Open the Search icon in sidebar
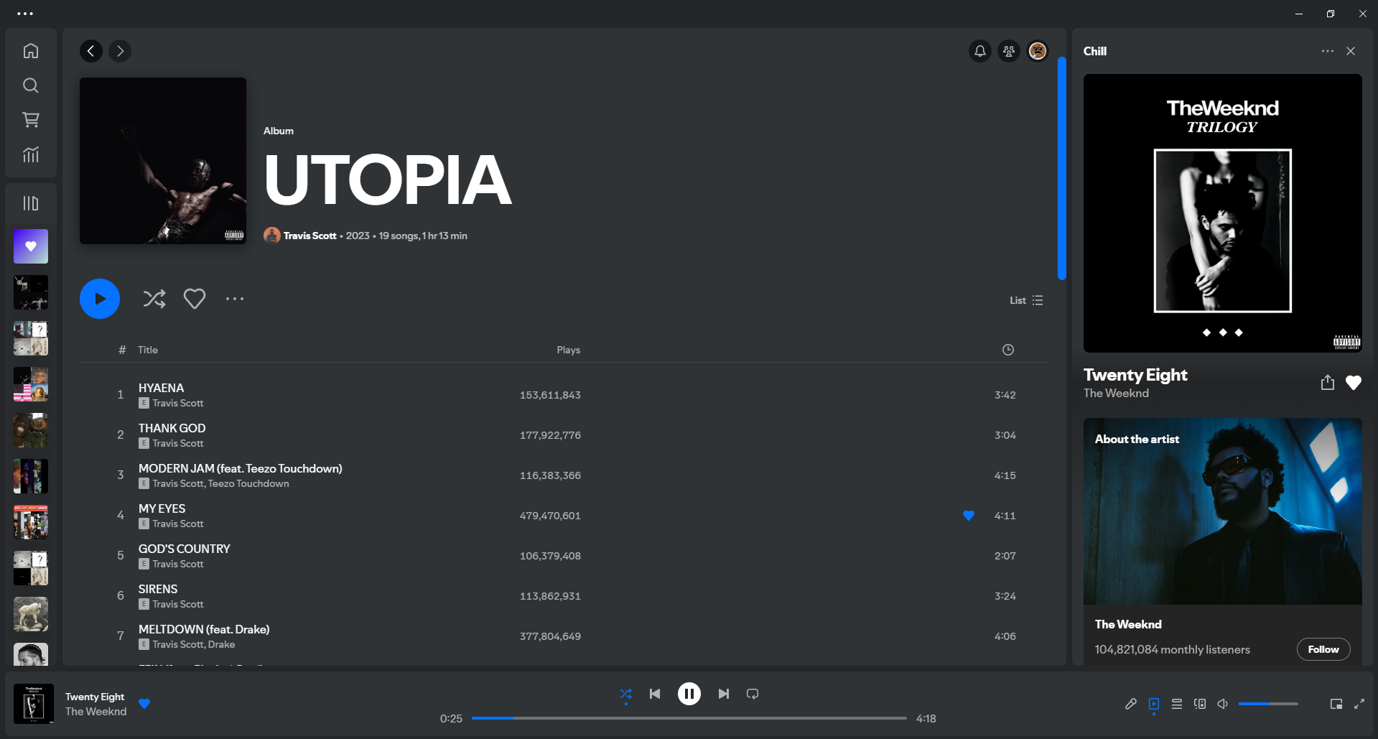The width and height of the screenshot is (1378, 739). [31, 85]
